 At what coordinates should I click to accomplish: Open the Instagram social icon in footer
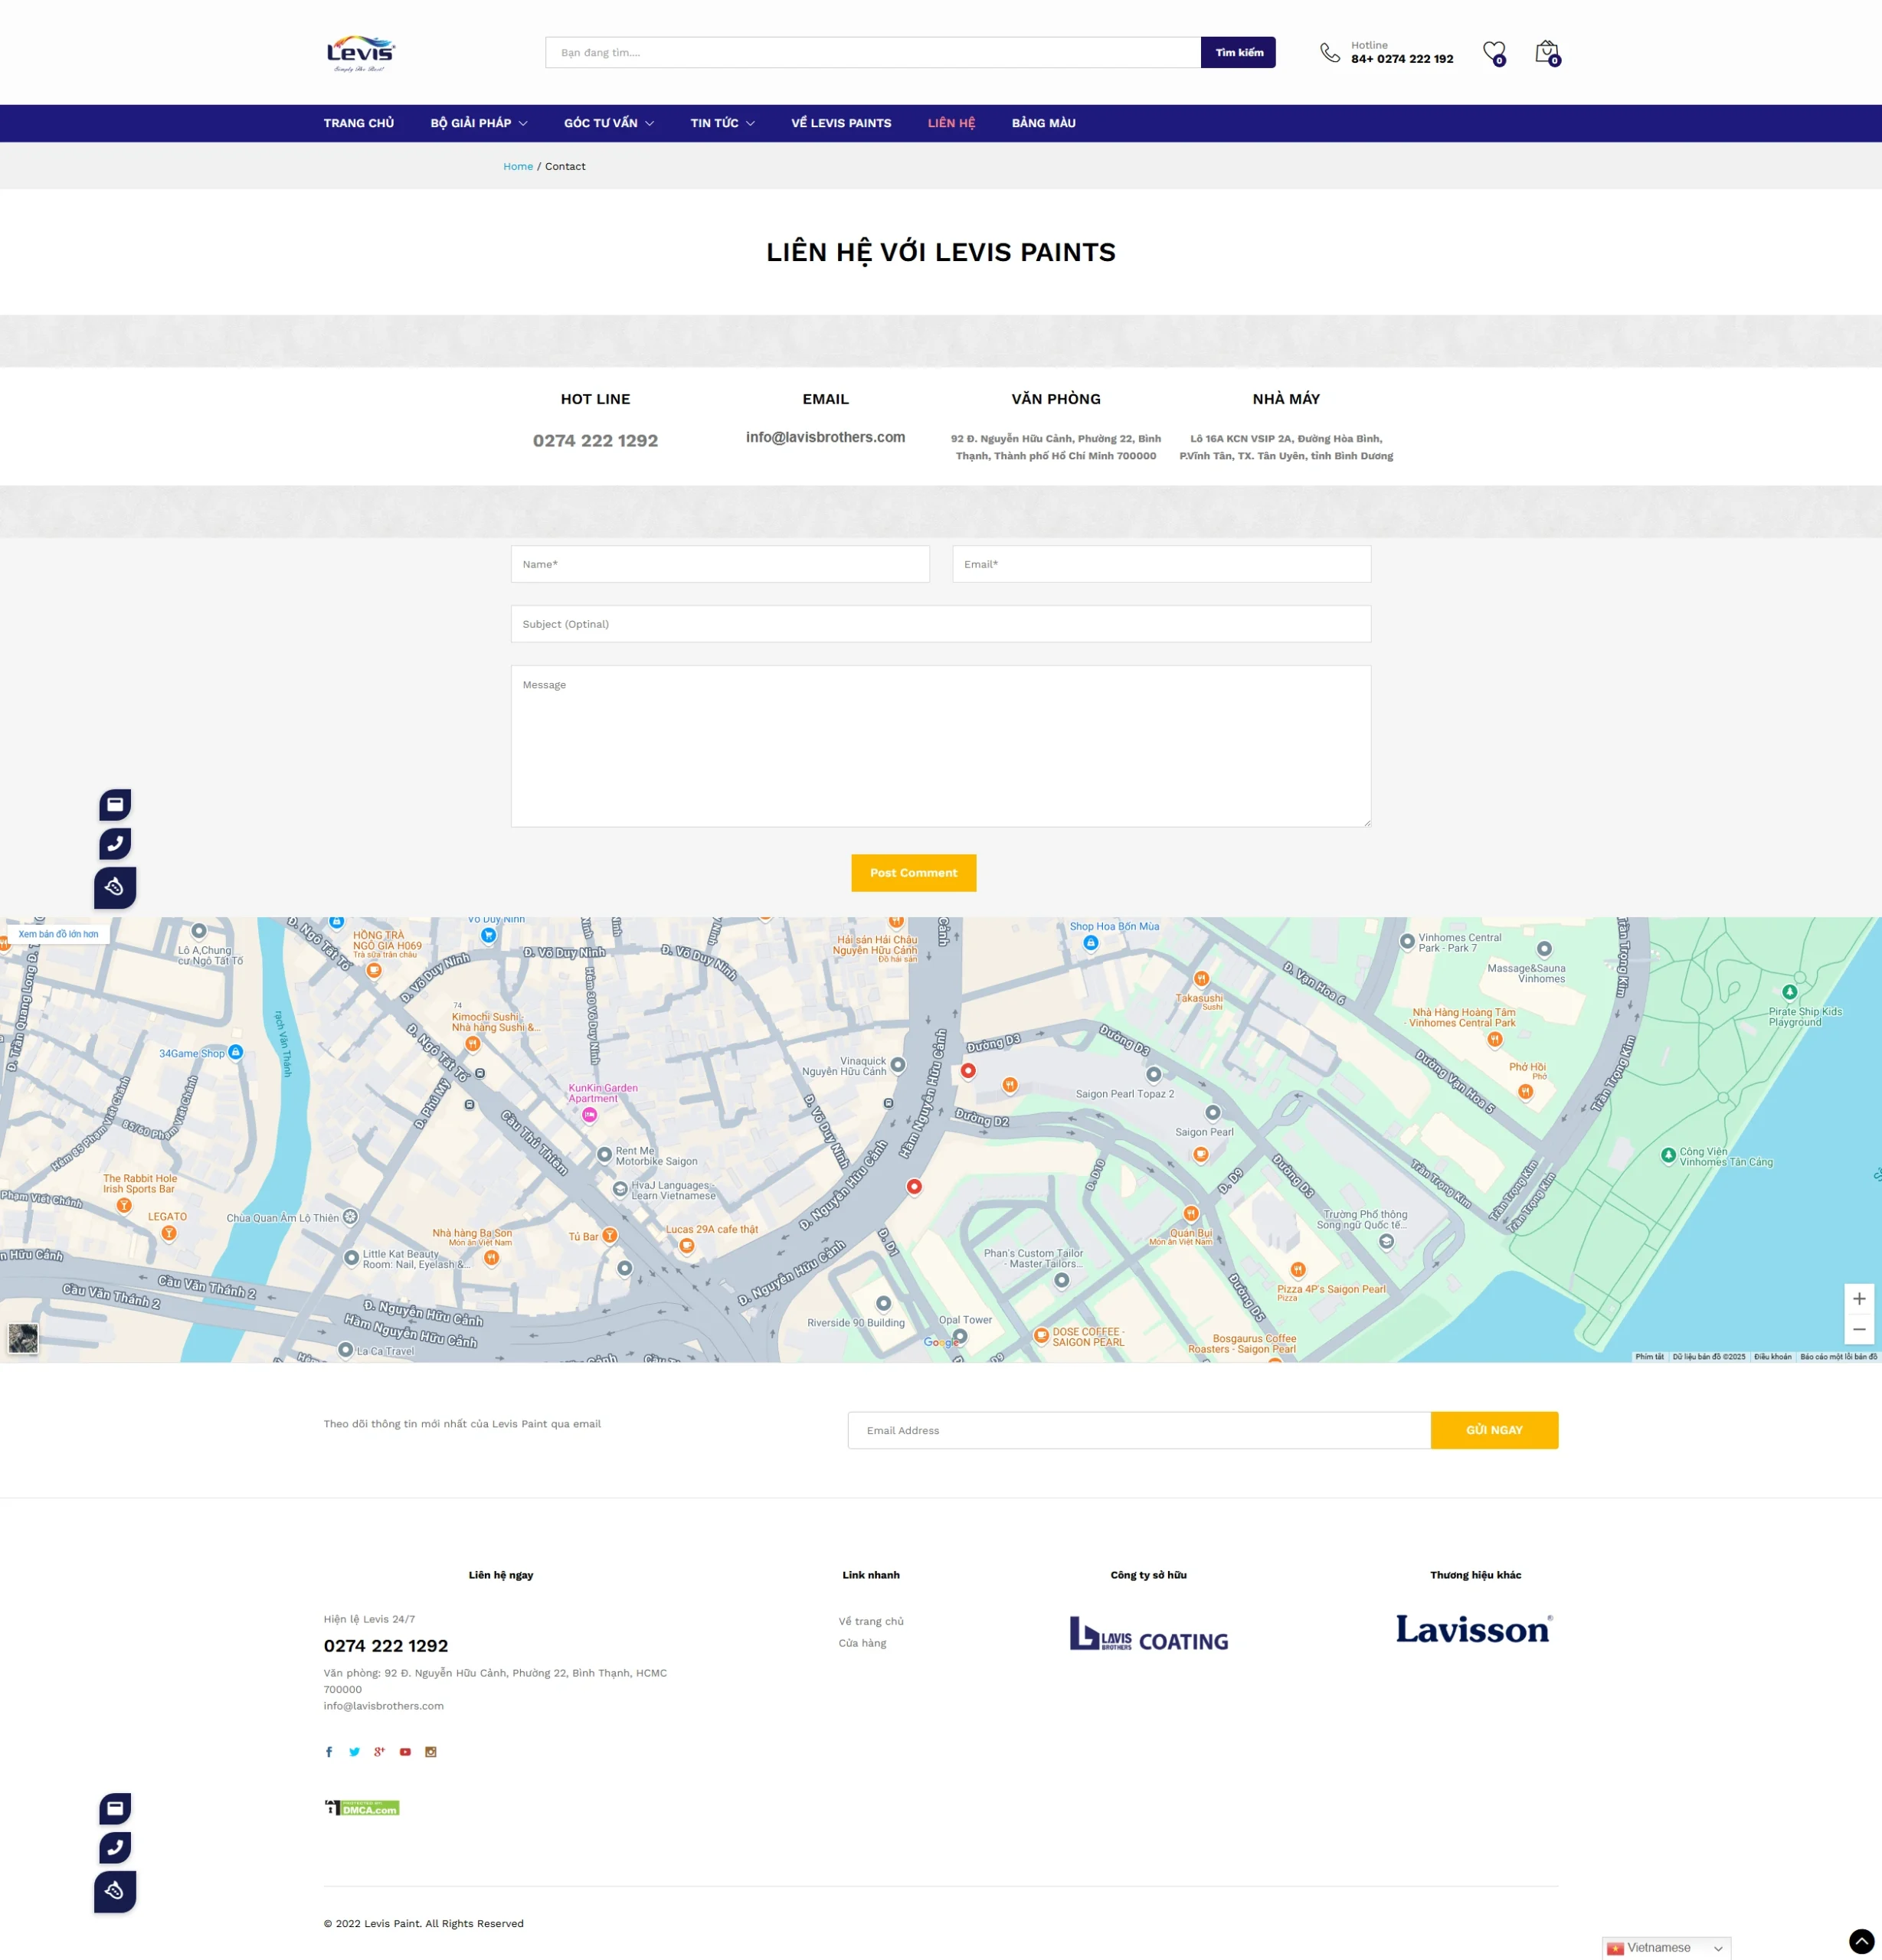tap(431, 1752)
